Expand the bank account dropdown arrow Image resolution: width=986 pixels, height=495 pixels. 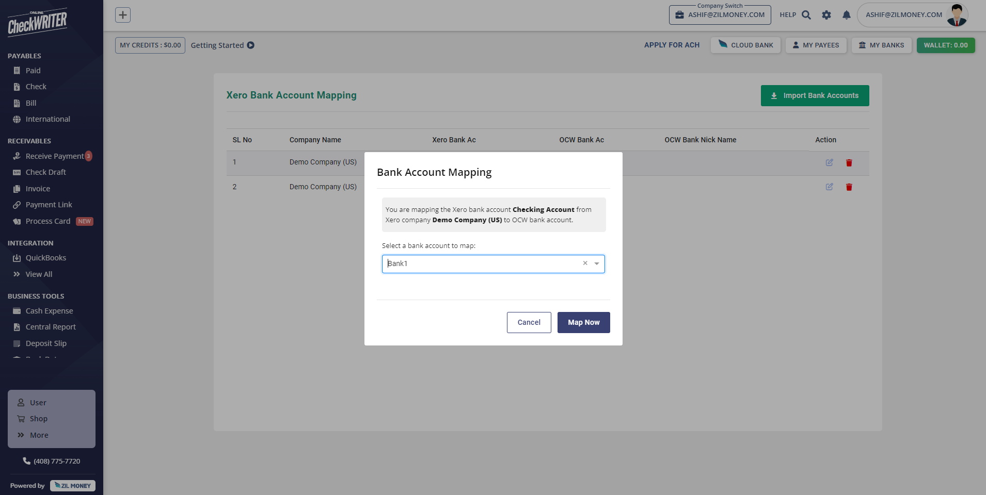(597, 263)
